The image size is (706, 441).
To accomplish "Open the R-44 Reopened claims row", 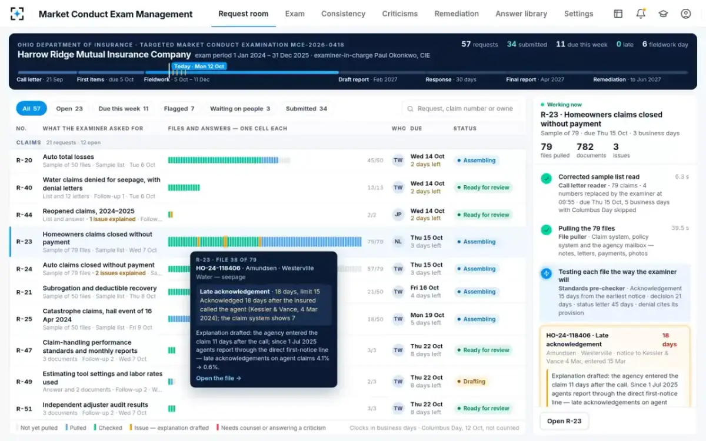I will coord(268,215).
